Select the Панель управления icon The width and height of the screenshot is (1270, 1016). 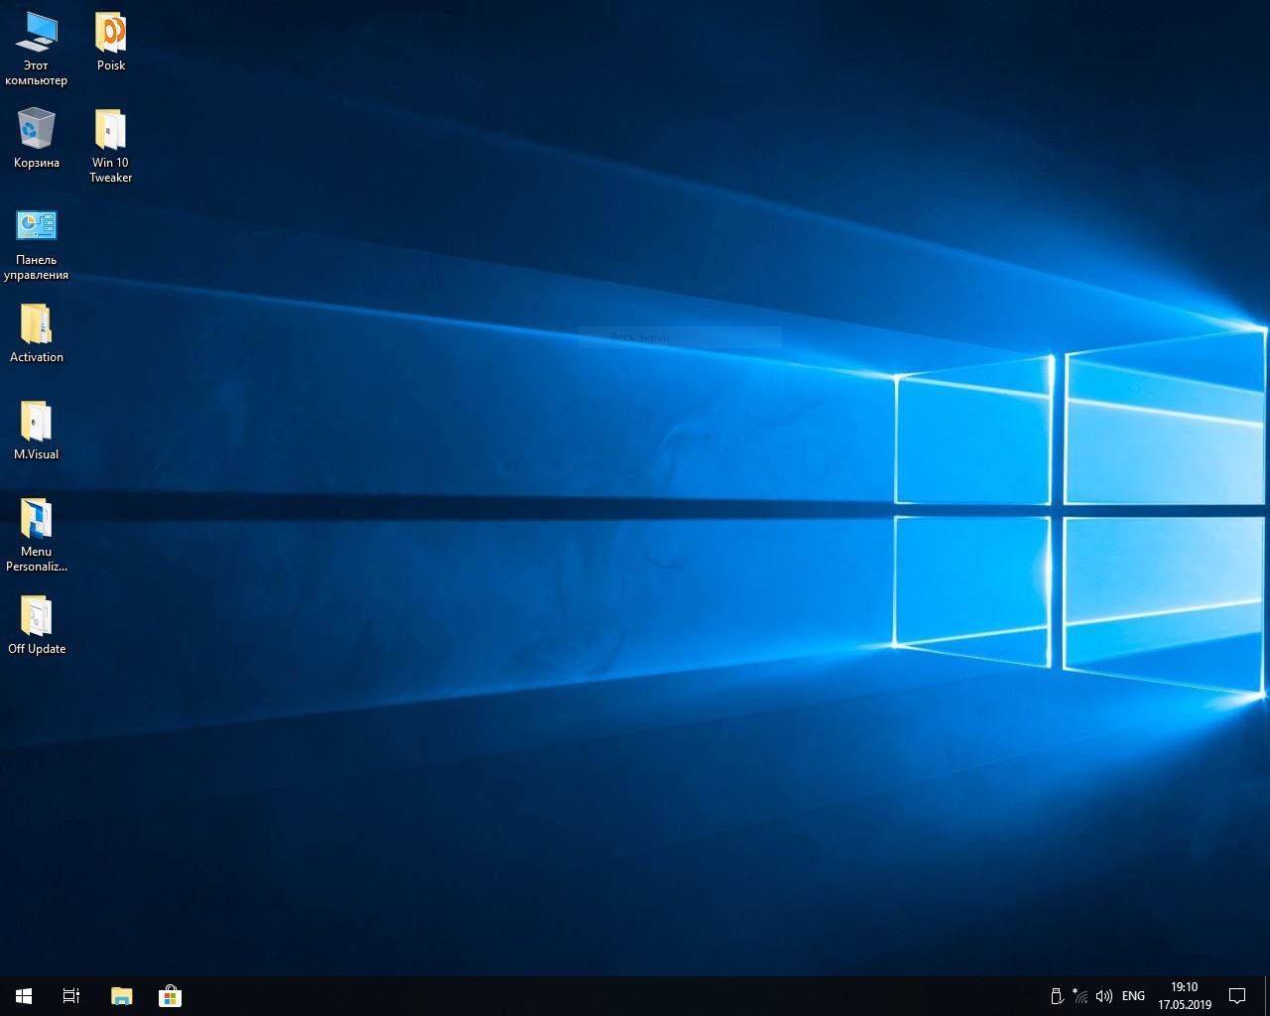[36, 244]
